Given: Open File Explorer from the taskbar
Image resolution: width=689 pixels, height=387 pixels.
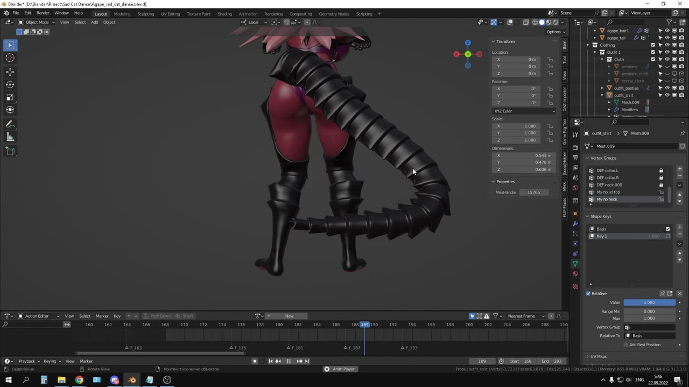Looking at the screenshot, I should (x=61, y=380).
